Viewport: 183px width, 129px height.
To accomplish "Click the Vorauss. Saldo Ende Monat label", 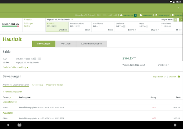I will [x=134, y=65].
